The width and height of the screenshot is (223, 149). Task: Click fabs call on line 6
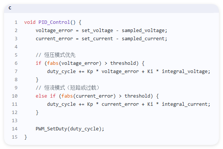(x=53, y=63)
